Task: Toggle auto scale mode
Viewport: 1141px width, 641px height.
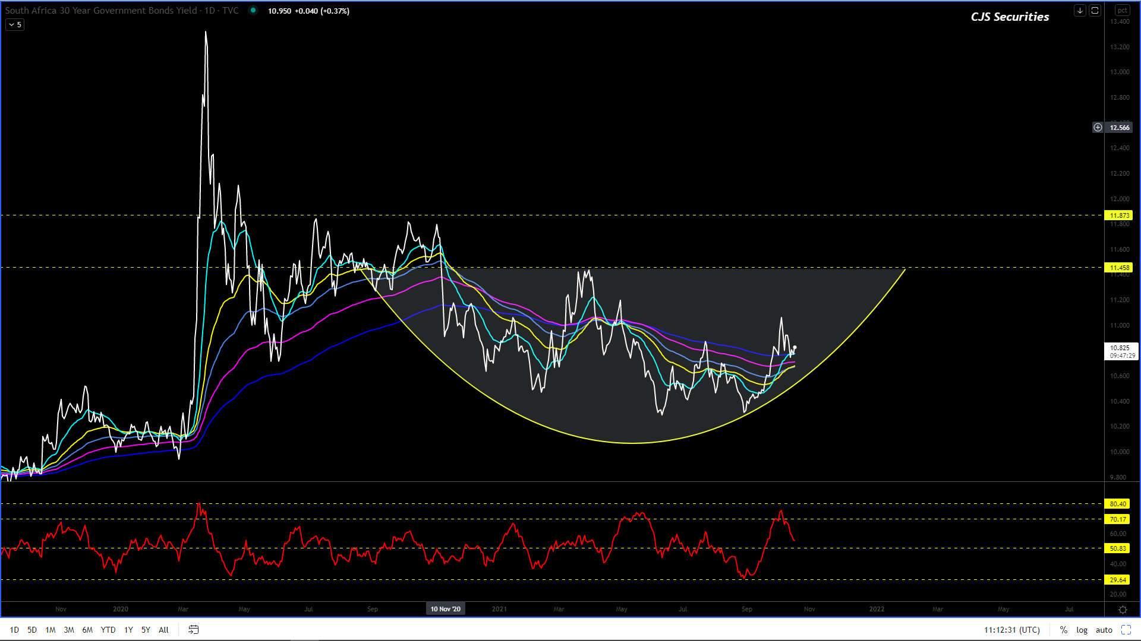Action: click(1104, 630)
